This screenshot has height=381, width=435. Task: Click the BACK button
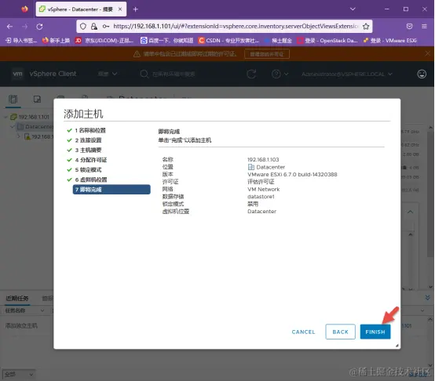(341, 332)
